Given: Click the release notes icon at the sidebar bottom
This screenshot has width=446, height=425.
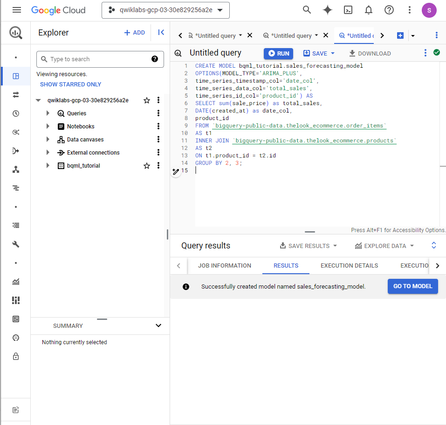Looking at the screenshot, I should [x=16, y=410].
